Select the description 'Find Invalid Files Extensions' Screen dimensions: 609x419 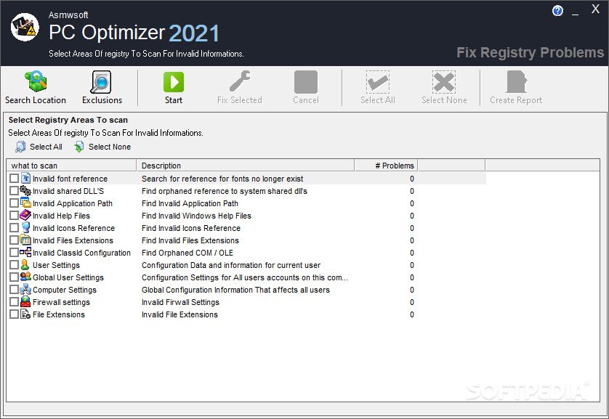coord(190,240)
